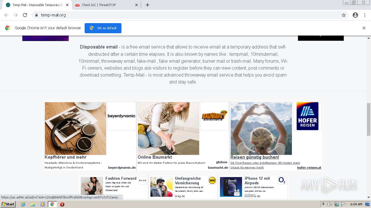Open Umfangreiche Versicherung ad title
This screenshot has height=208, width=371.
pos(188,181)
